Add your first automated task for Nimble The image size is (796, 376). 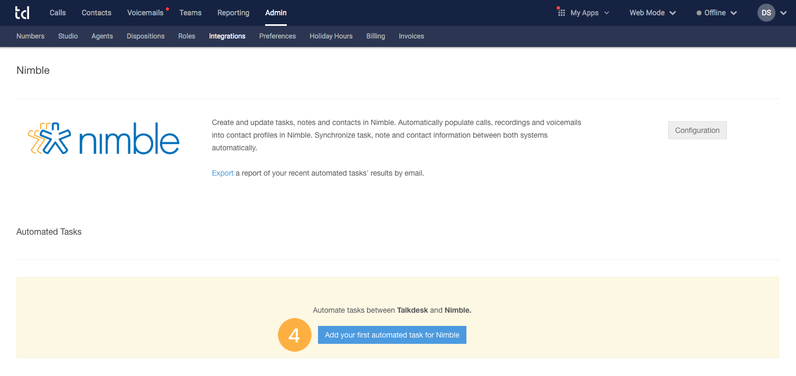pyautogui.click(x=392, y=335)
